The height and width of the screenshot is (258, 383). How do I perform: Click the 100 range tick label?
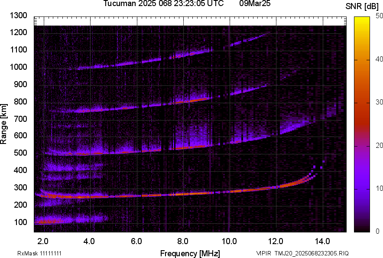(20, 222)
